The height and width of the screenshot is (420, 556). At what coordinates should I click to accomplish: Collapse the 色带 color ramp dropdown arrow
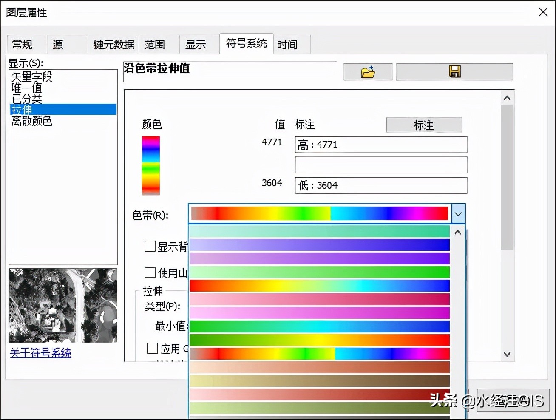458,214
